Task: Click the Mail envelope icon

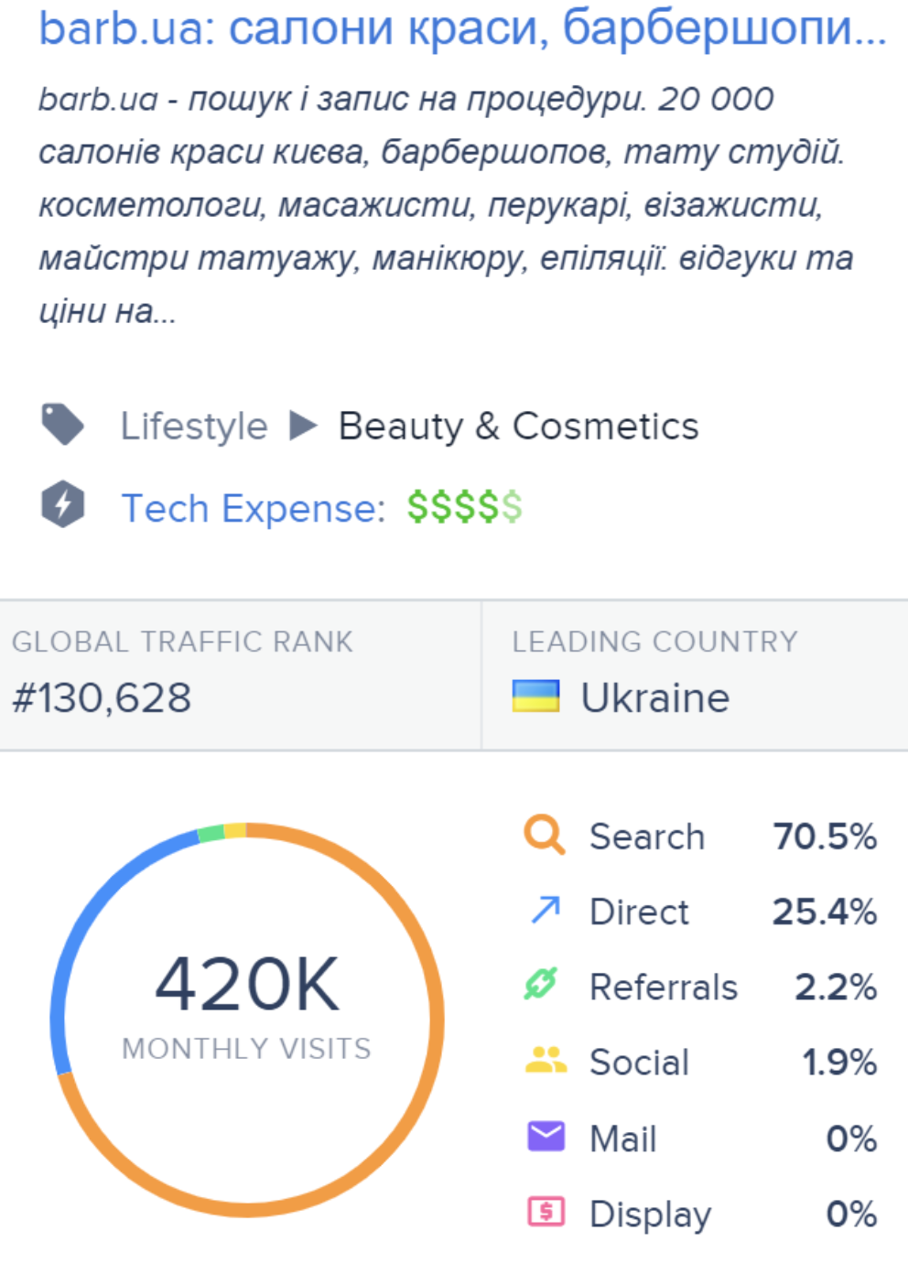Action: (546, 1137)
